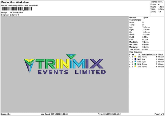Click the design name 'TRINIMIX 5,8IN'
This screenshot has height=116, width=165.
[16, 13]
